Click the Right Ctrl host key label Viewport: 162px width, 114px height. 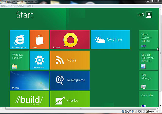(154, 111)
